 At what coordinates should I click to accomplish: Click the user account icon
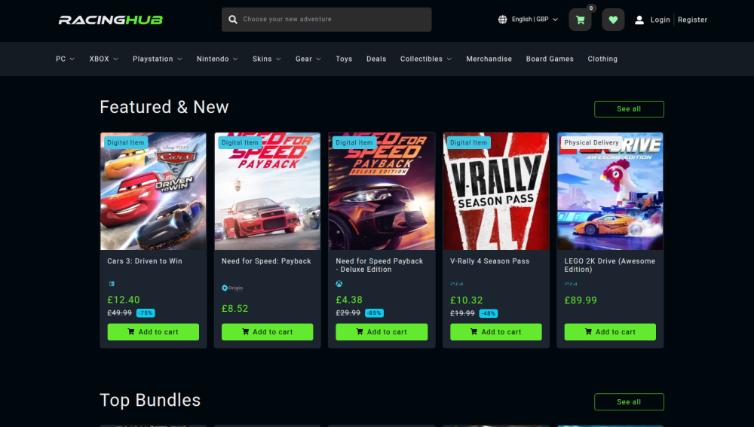639,20
